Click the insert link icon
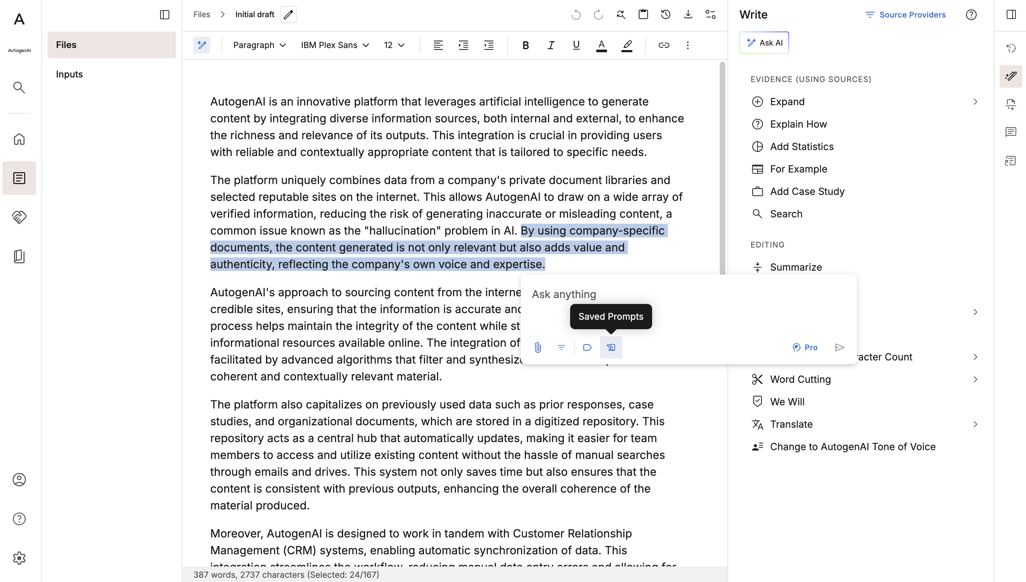This screenshot has height=582, width=1026. coord(664,45)
